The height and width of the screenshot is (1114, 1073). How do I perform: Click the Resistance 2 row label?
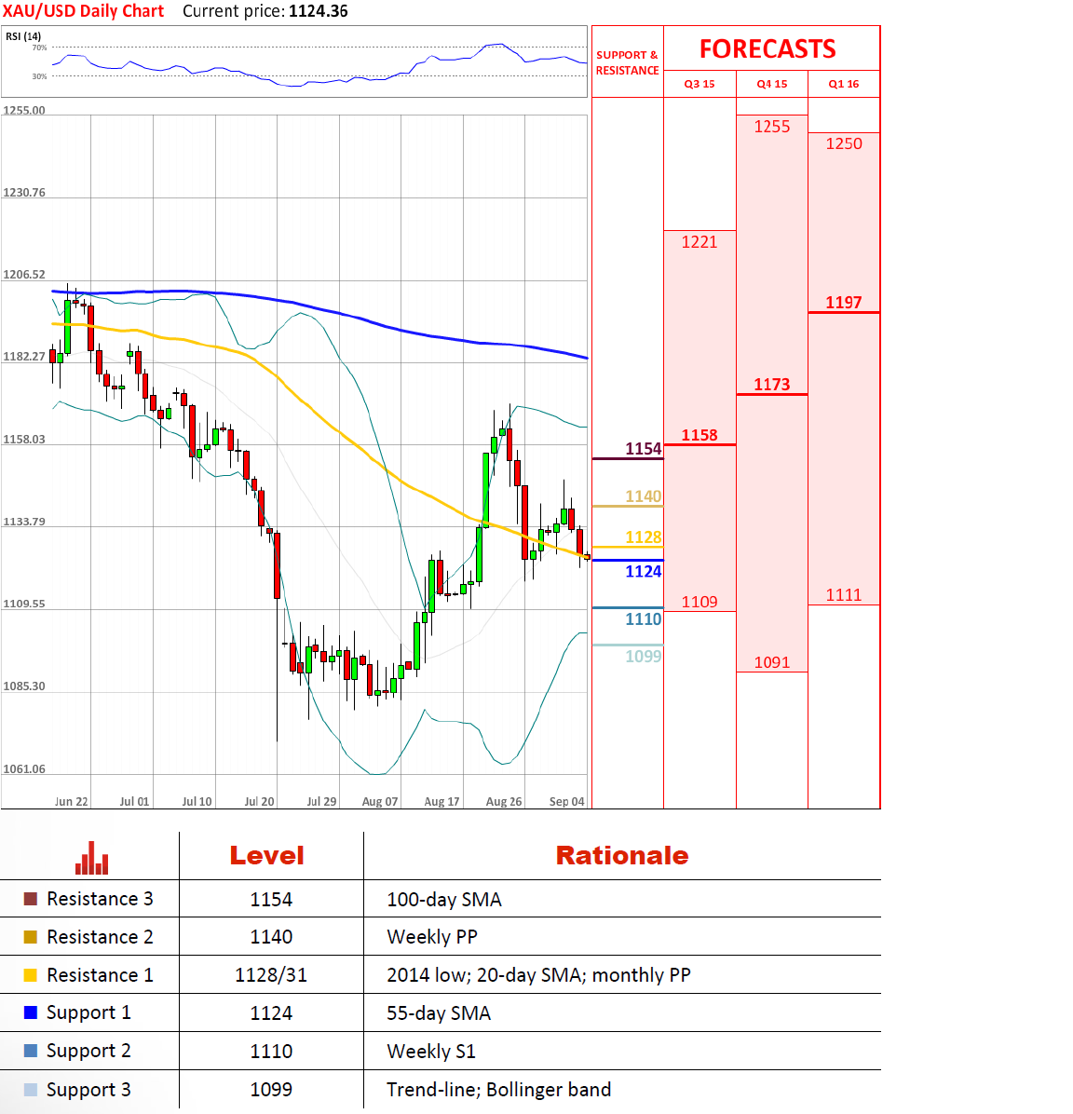click(x=101, y=937)
